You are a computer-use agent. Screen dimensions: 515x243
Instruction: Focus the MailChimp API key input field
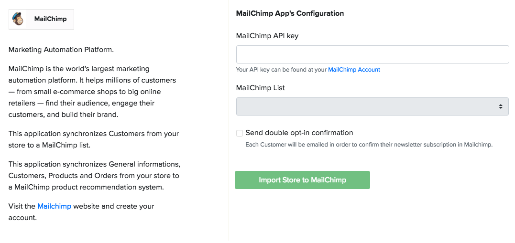(373, 54)
